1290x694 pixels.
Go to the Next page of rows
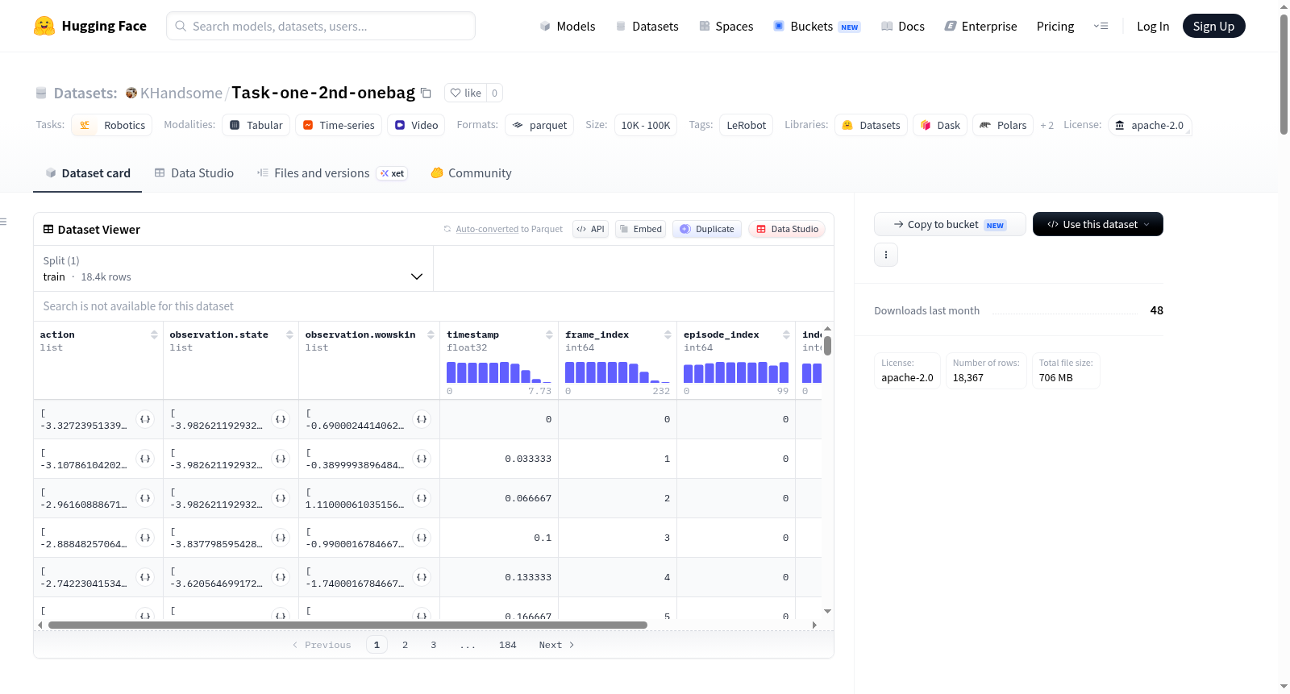[556, 645]
